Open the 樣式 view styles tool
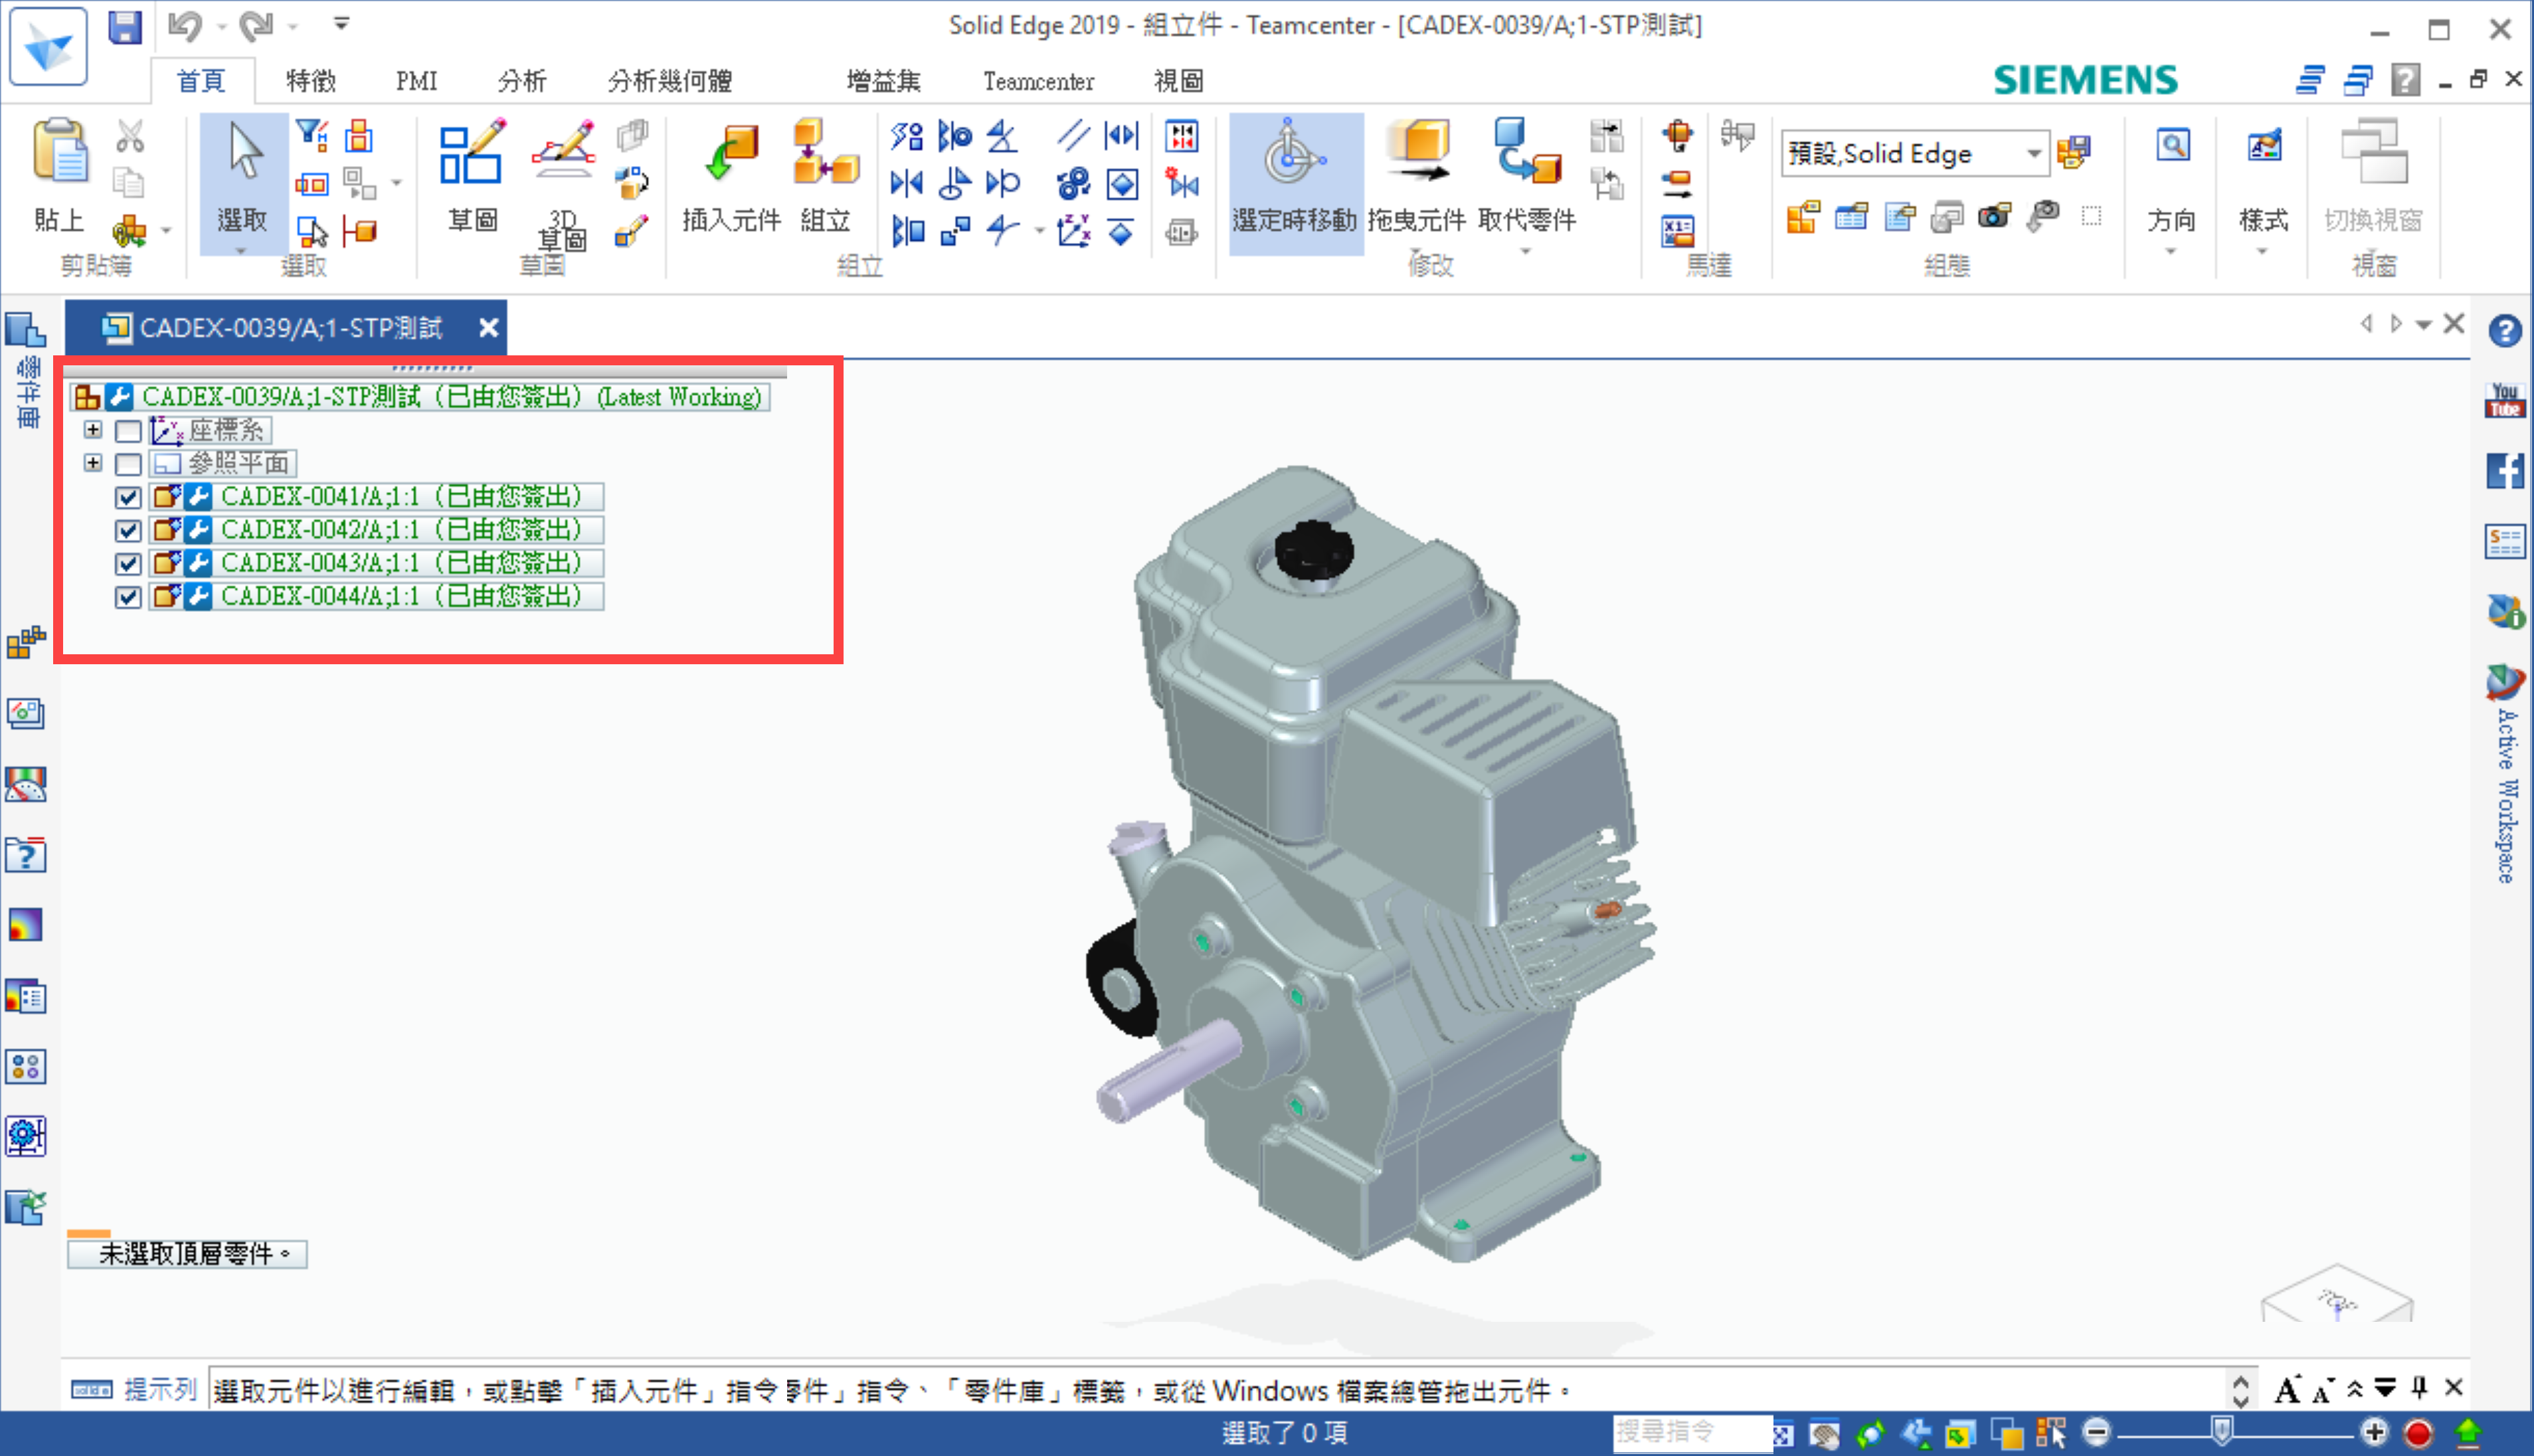 tap(2263, 176)
